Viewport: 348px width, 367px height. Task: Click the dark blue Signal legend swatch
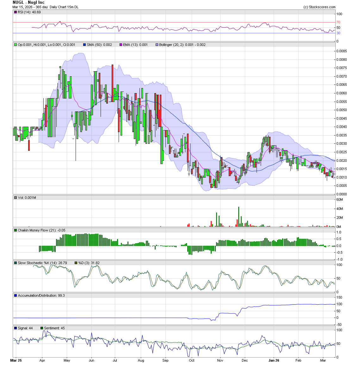16,328
